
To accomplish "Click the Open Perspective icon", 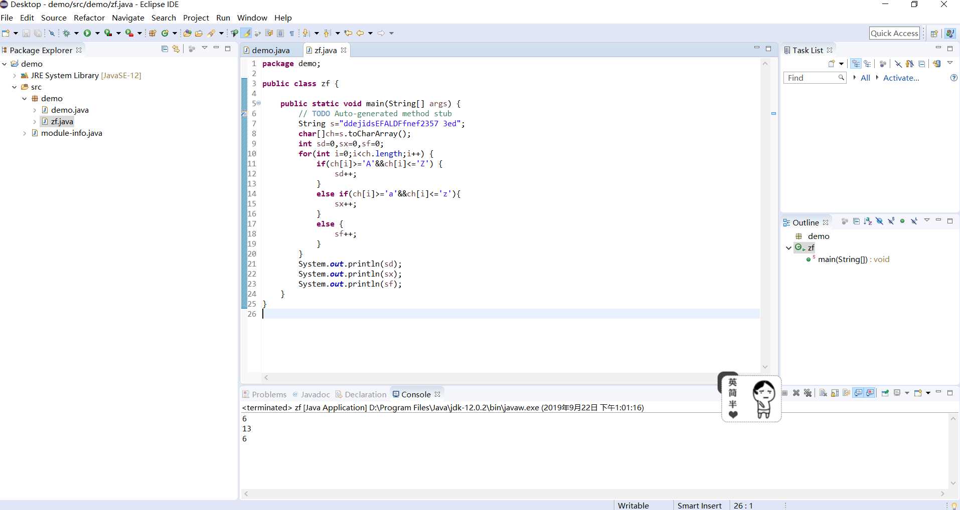I will 934,34.
